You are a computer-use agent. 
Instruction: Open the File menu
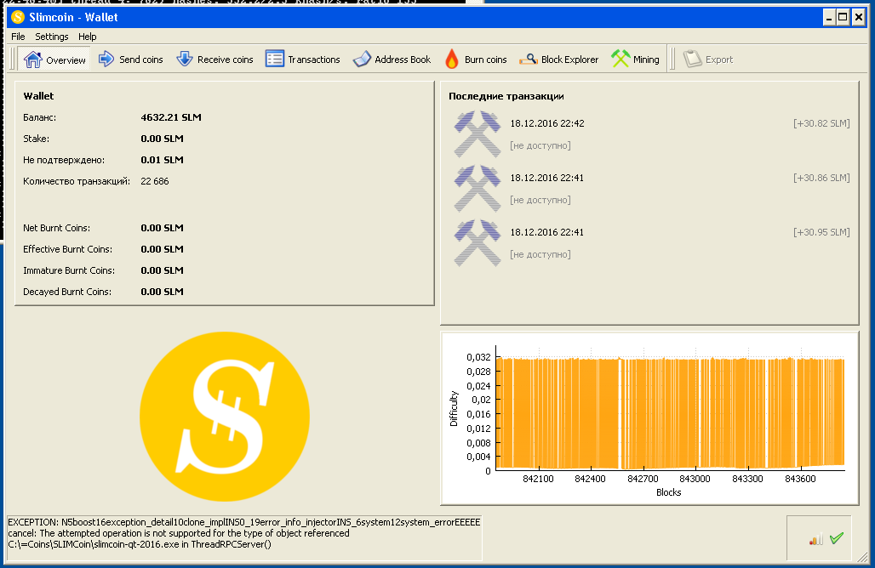(x=18, y=37)
